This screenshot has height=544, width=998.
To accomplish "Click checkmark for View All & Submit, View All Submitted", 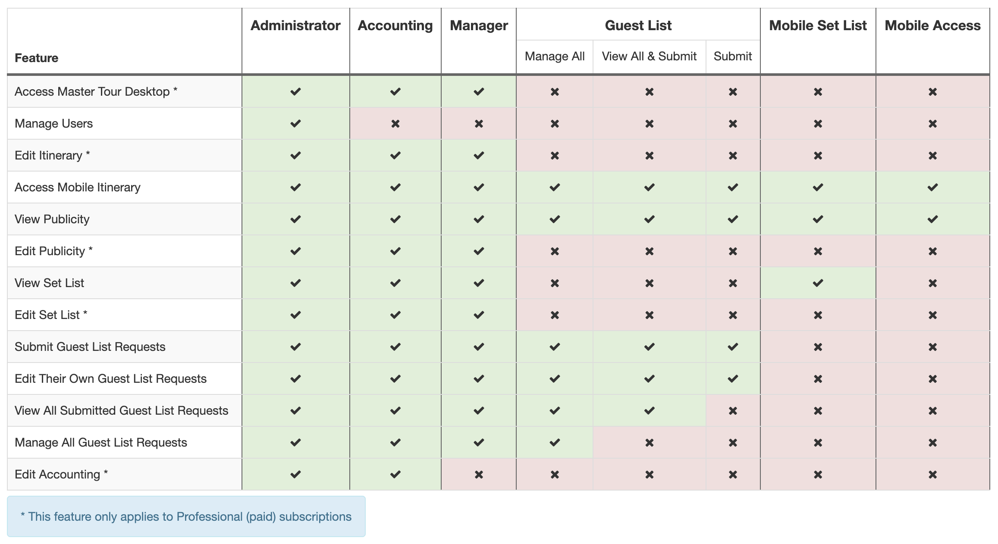I will (x=649, y=410).
